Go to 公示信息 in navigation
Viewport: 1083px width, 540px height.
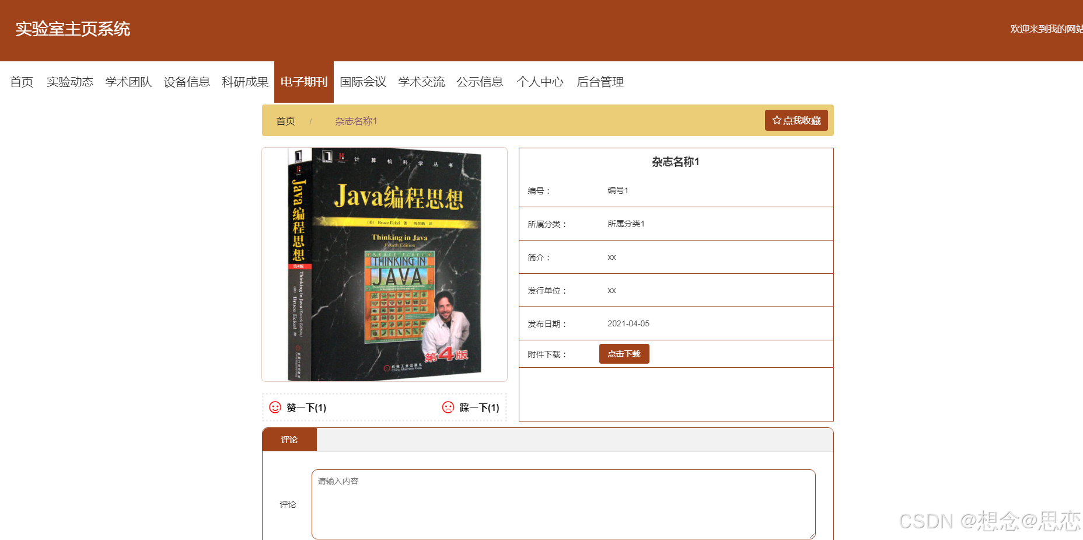pyautogui.click(x=480, y=82)
